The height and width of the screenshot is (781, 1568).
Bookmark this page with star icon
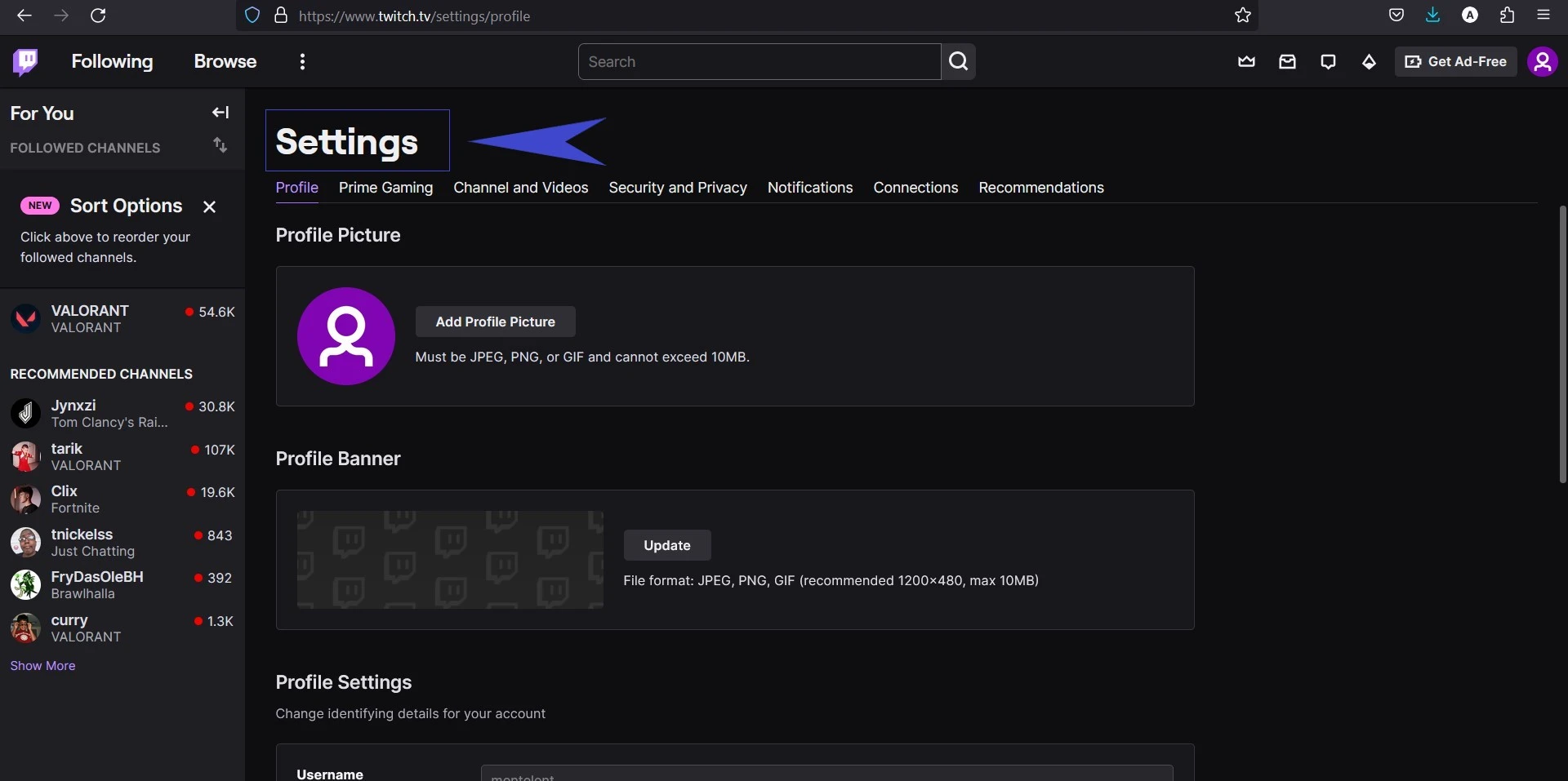pyautogui.click(x=1243, y=16)
